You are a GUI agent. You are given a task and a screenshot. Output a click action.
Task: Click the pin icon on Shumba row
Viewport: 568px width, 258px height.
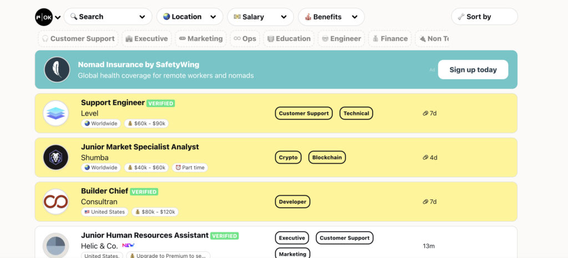[425, 158]
